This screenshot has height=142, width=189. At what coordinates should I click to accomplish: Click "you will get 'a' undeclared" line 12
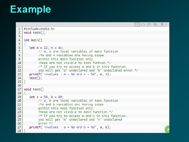[x=88, y=70]
